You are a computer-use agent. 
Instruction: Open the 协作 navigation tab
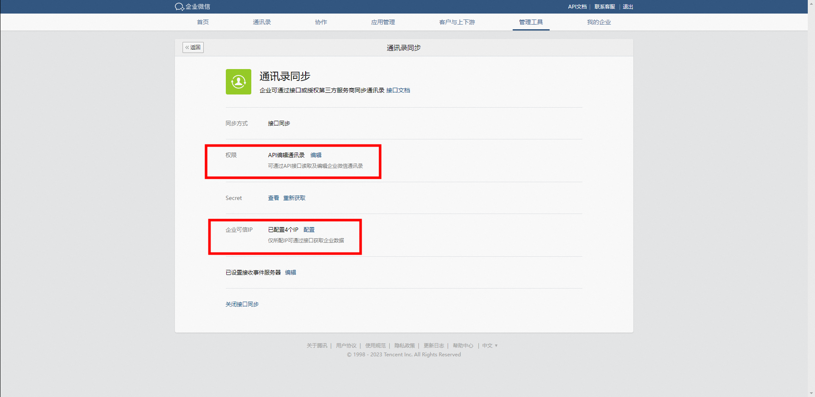321,22
